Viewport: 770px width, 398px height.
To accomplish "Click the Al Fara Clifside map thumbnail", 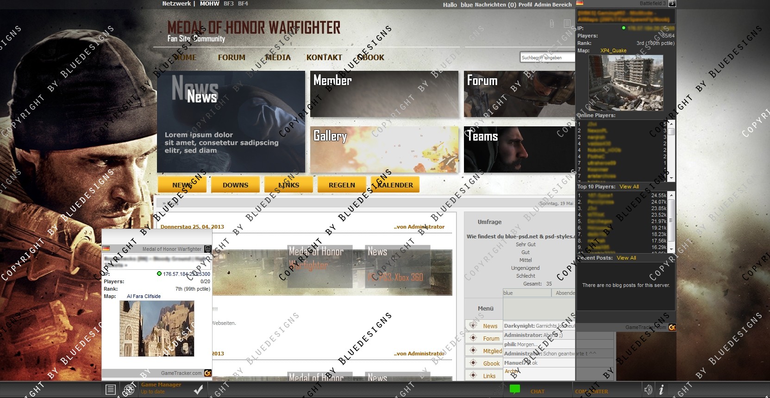I will (x=157, y=329).
